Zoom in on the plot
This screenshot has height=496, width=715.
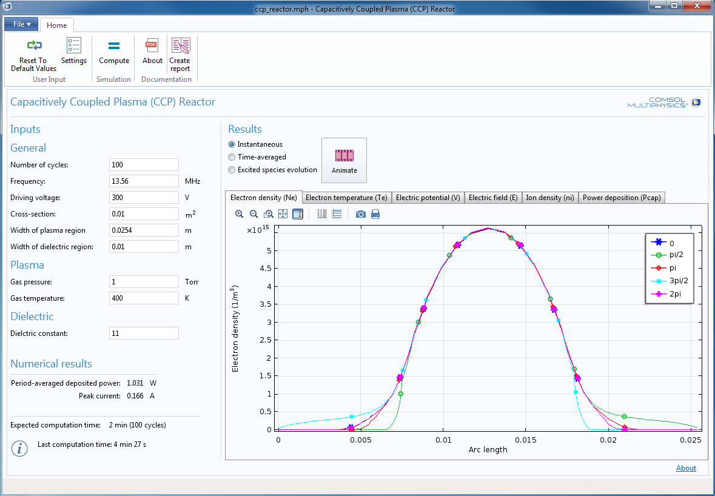[240, 214]
